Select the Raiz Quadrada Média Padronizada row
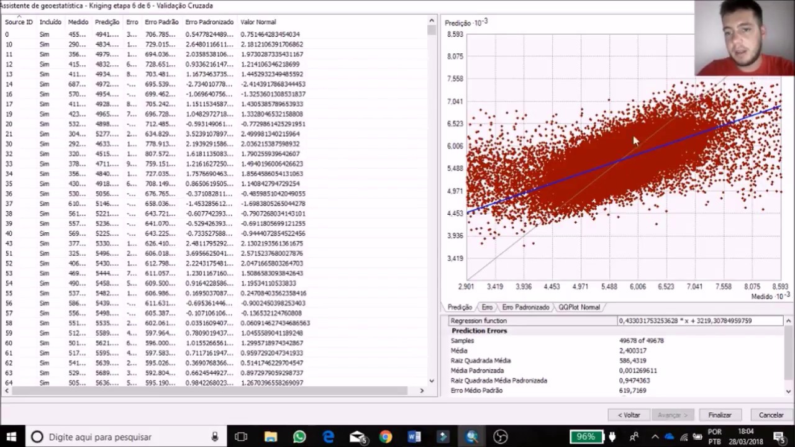 coord(616,381)
